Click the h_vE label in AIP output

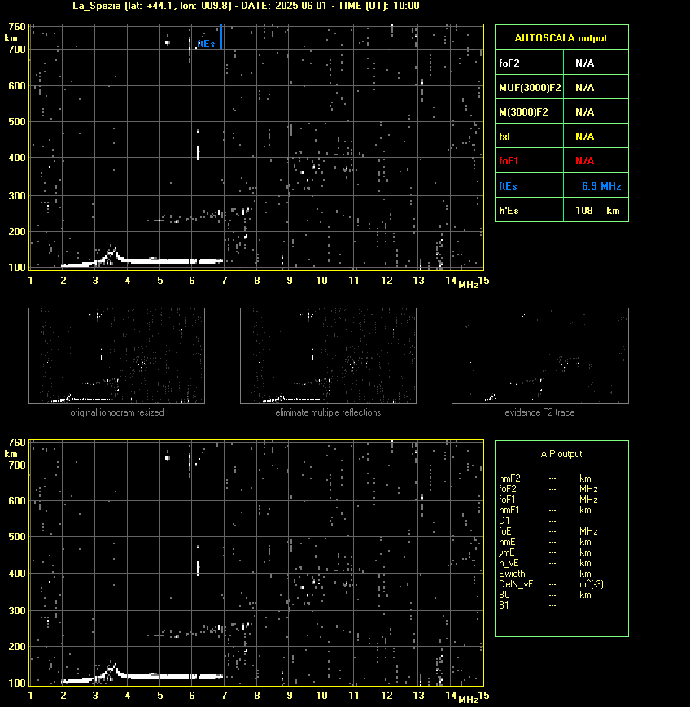pos(509,563)
